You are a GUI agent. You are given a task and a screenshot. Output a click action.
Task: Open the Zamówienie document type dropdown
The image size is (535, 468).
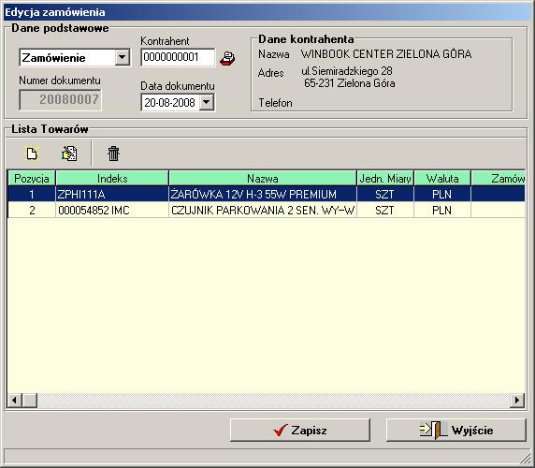coord(122,57)
